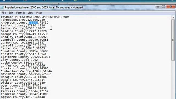Click the Cannon County line

pyautogui.click(x=23, y=43)
